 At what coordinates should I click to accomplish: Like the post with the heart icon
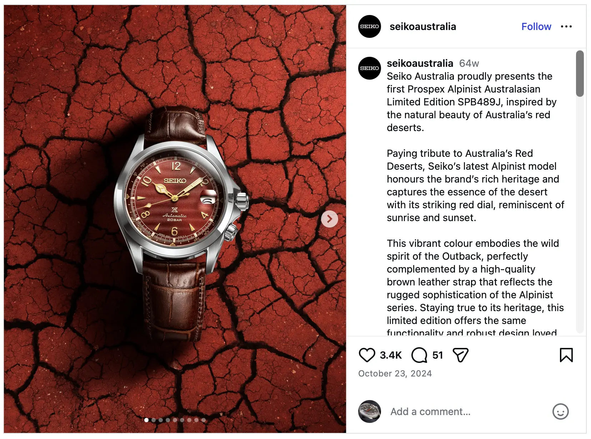tap(367, 355)
